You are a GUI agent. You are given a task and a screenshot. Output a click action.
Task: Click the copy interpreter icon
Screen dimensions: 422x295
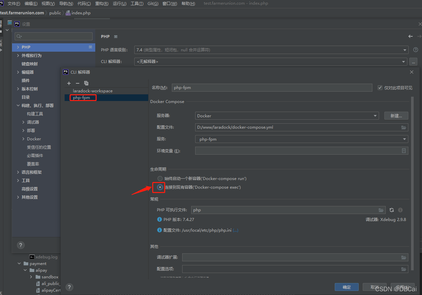click(x=86, y=83)
